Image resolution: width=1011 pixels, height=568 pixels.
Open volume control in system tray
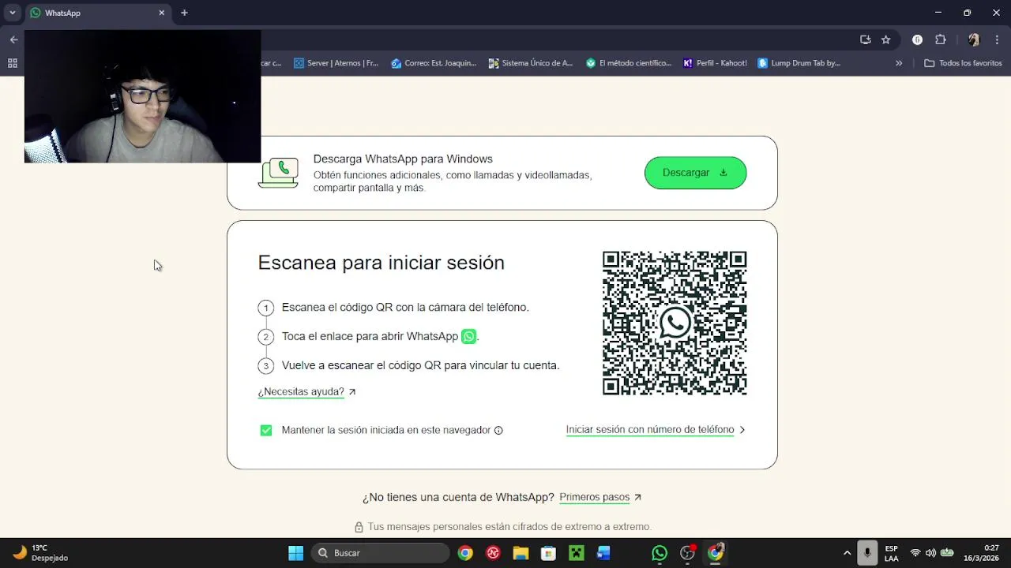click(x=930, y=553)
